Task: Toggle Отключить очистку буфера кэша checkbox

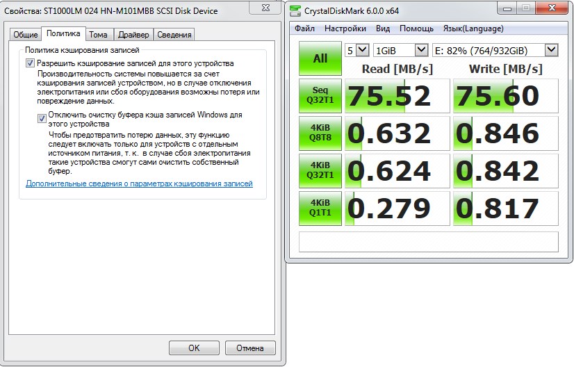Action: tap(42, 118)
